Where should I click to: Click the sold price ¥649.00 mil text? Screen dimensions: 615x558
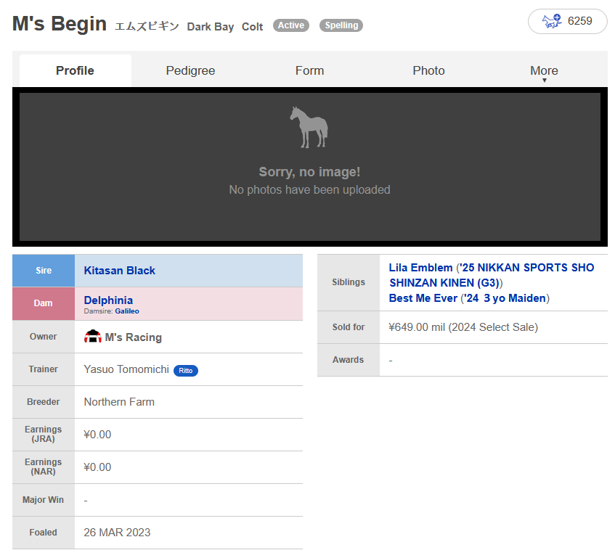[x=463, y=327]
